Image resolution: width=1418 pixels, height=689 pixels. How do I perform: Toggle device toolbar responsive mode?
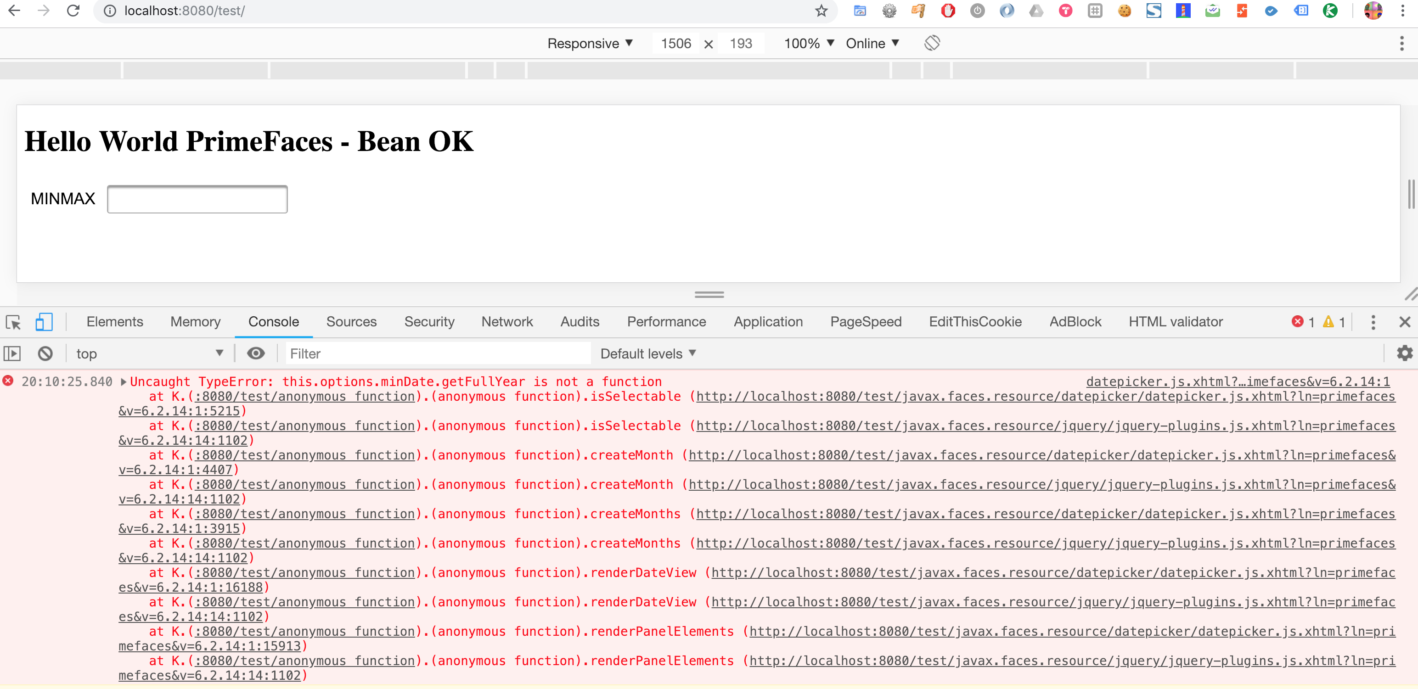(42, 322)
